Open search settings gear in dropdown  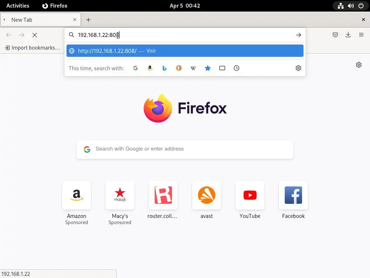(x=298, y=68)
